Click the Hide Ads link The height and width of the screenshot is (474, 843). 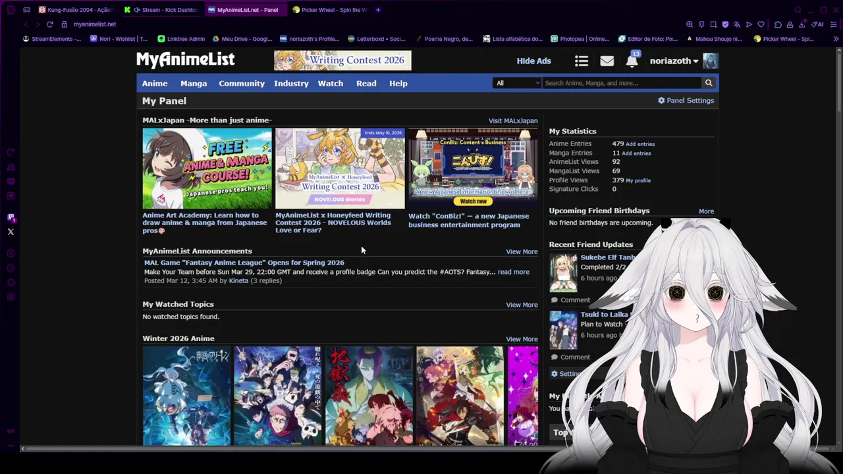pos(533,61)
